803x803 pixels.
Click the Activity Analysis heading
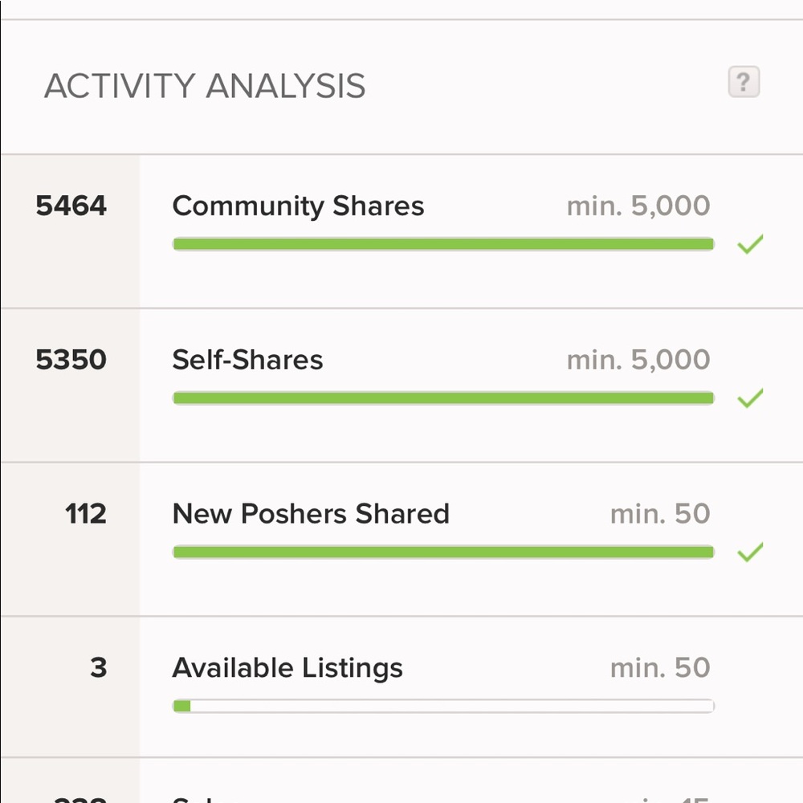[x=205, y=86]
